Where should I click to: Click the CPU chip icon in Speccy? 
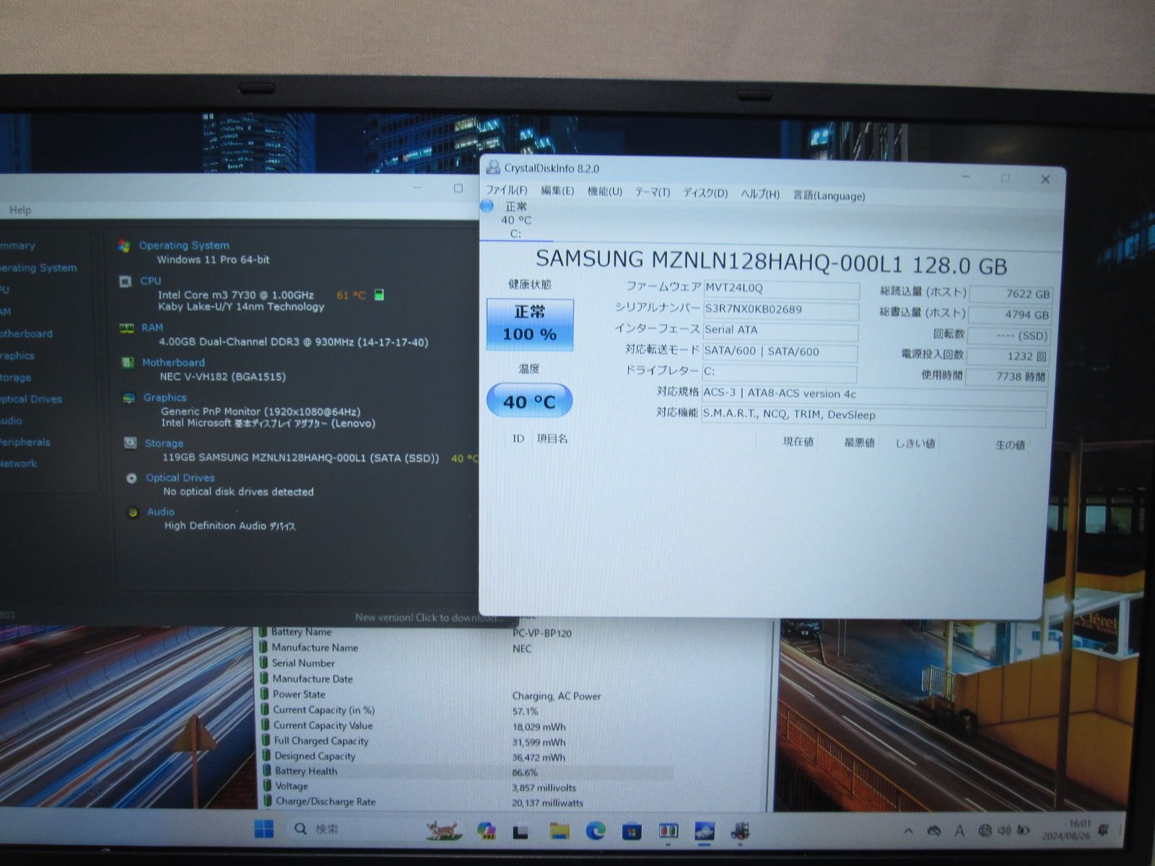point(125,281)
